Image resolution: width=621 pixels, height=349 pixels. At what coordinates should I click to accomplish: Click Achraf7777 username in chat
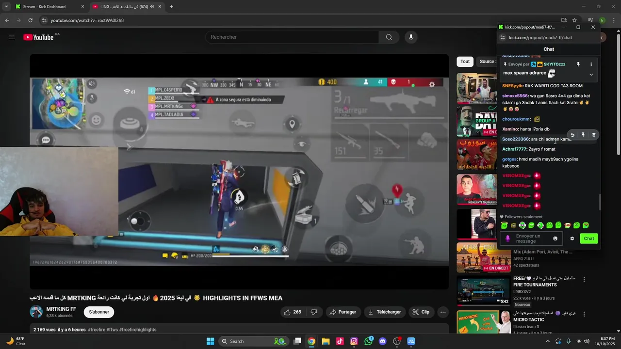click(x=514, y=149)
